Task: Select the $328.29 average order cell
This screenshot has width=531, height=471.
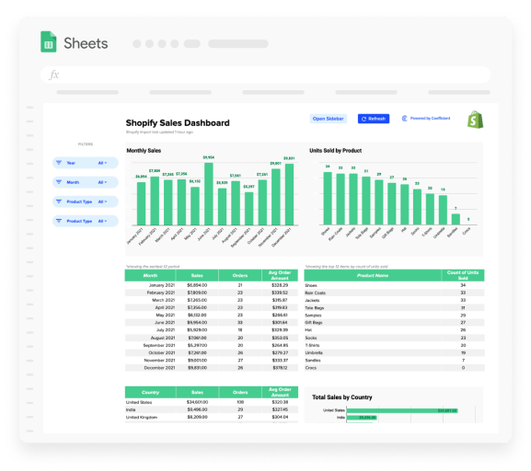Action: [280, 285]
